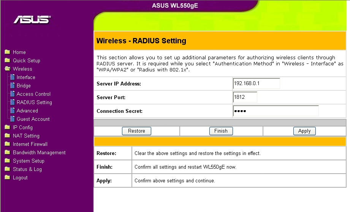
Task: Click the Access Control page icon
Action: 13,94
